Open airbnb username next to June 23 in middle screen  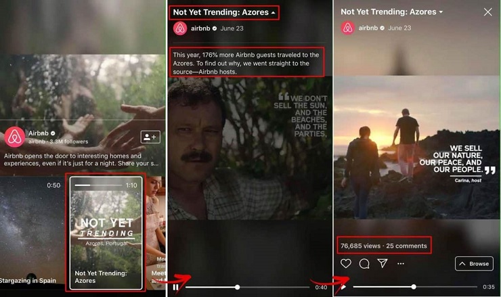point(200,28)
